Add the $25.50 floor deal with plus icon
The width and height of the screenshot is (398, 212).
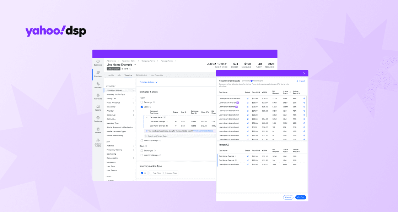(x=304, y=102)
